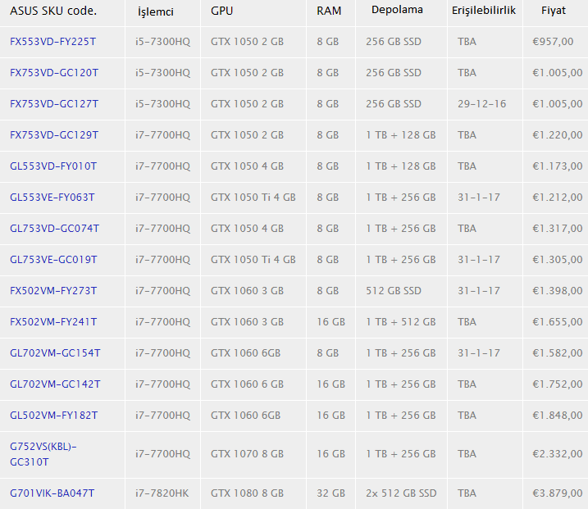Screen dimensions: 588x509
Task: Click the availability date 29-12-16
Action: (x=482, y=104)
